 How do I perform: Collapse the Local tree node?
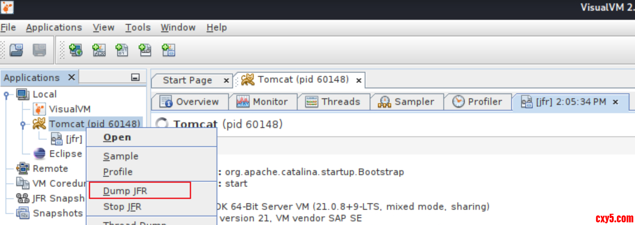pos(6,95)
